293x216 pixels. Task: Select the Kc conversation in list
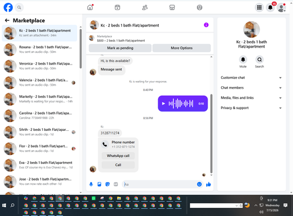tap(39, 33)
